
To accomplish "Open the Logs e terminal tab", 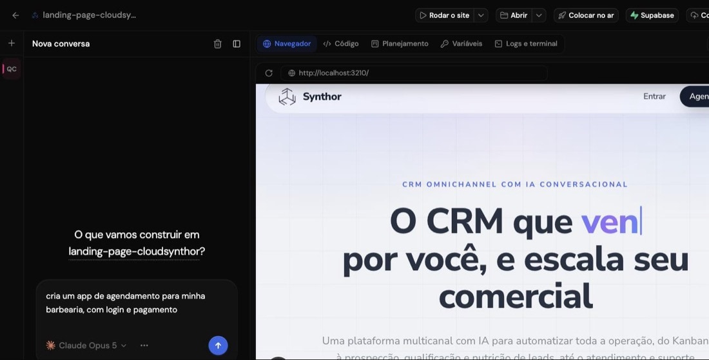I will (x=526, y=44).
